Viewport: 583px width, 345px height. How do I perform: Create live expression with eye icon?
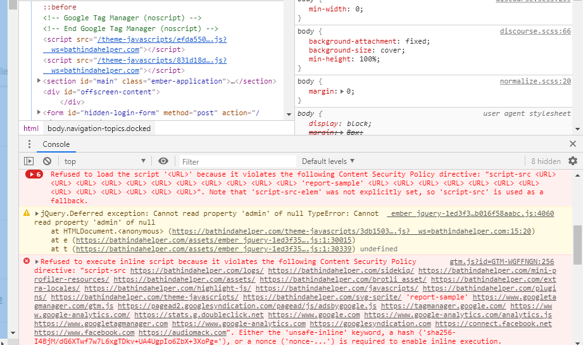[163, 161]
